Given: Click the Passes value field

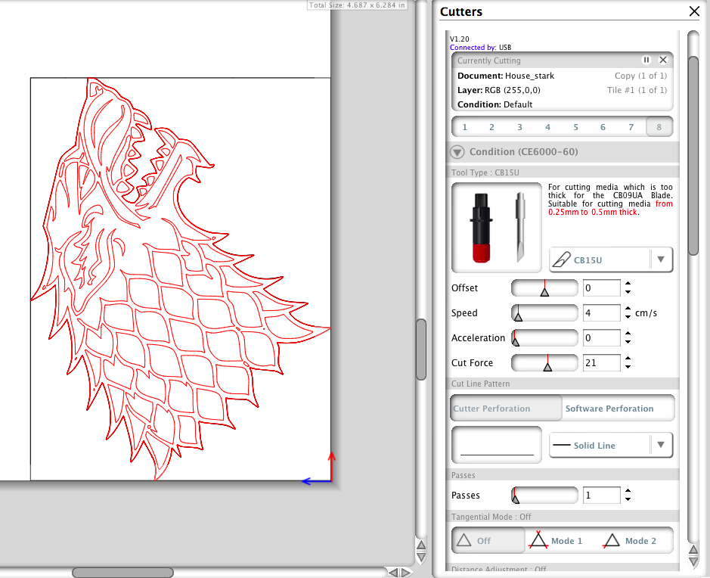Looking at the screenshot, I should click(601, 495).
